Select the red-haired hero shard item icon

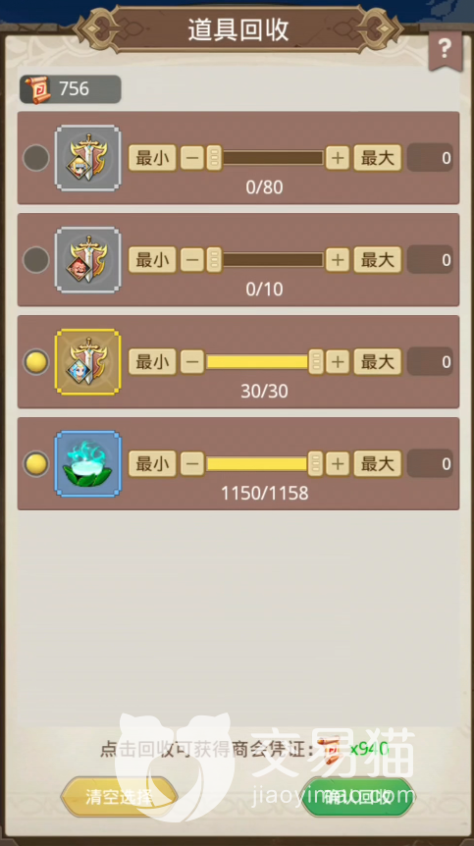88,260
